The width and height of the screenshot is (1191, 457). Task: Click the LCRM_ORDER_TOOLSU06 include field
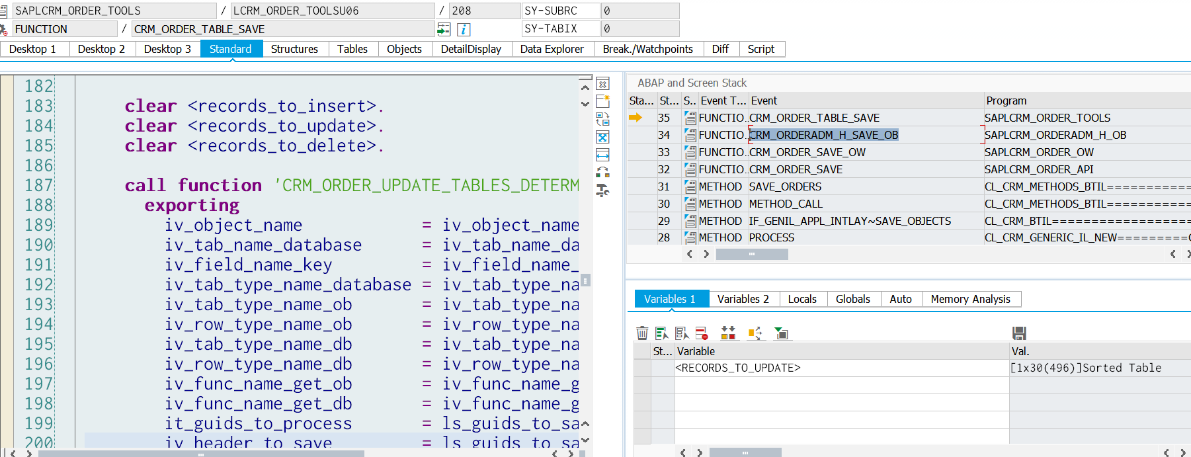[x=333, y=11]
